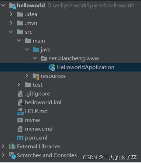Expand the test folder
Viewport: 141px width, 163px height.
point(19,85)
